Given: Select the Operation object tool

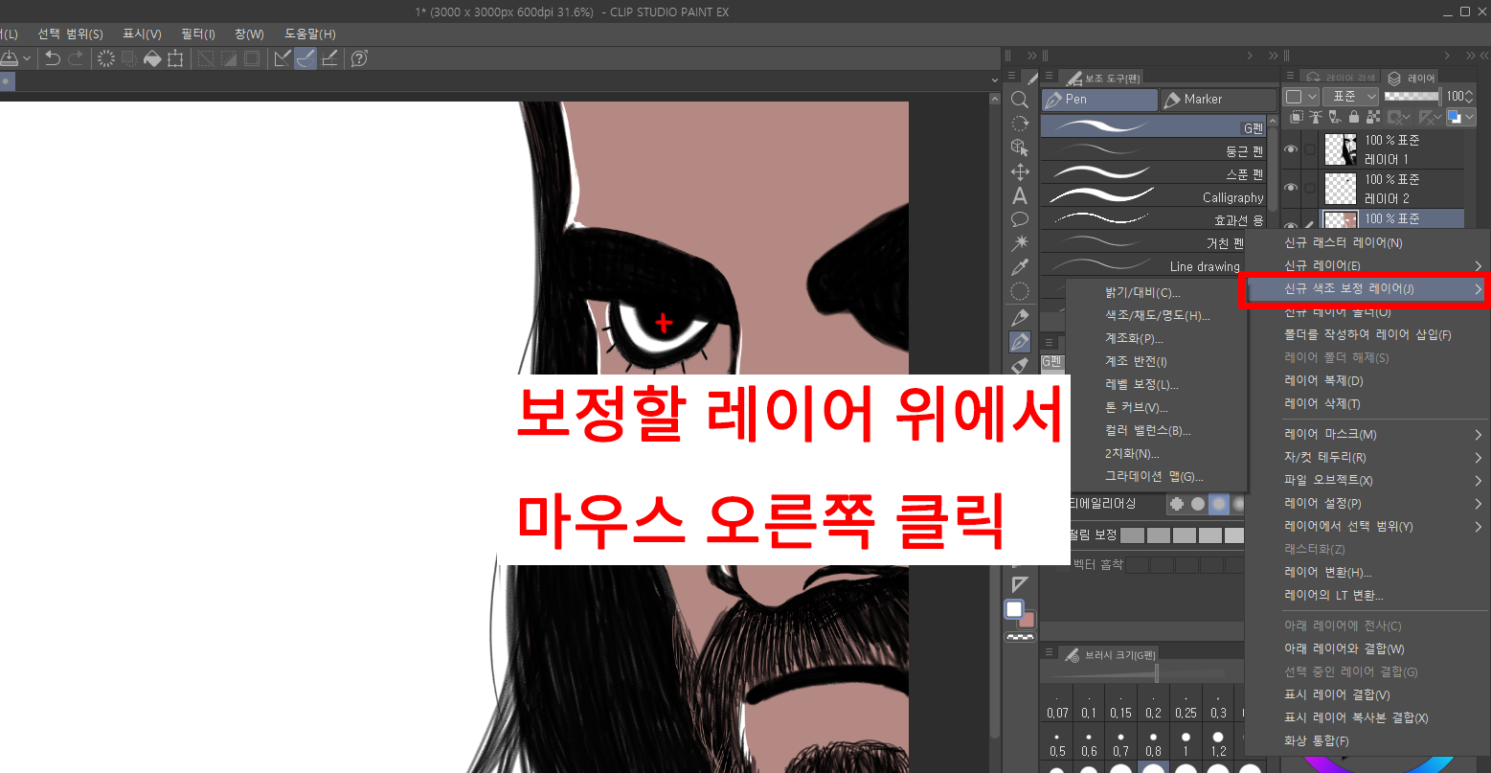Looking at the screenshot, I should tap(1020, 148).
